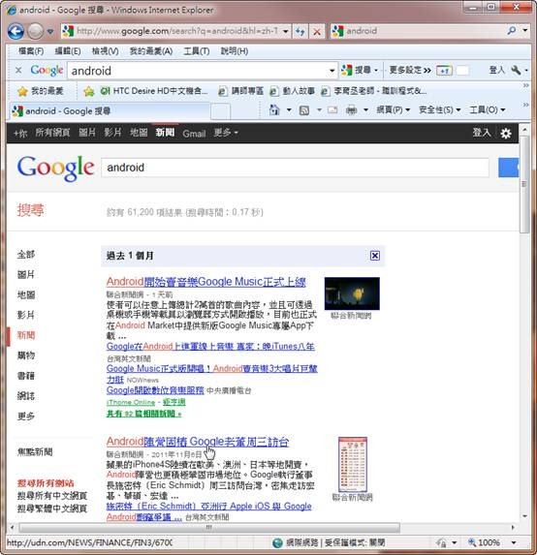
Task: Click the globe internet zone icon in status bar
Action: coord(278,542)
